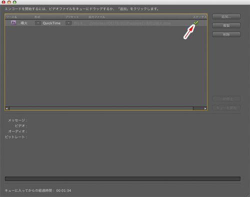Click the encoding progress bar
Viewport: 250px width, 197px height.
122,179
